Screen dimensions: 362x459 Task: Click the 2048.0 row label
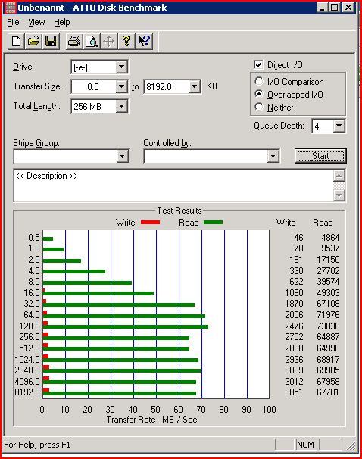pos(27,370)
